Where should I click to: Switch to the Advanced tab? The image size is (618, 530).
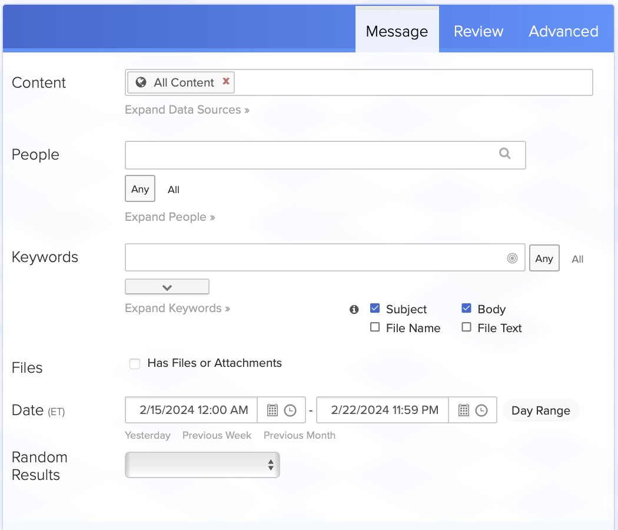564,31
